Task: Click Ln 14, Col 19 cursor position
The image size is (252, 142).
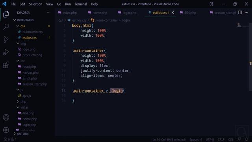Action: (169, 139)
